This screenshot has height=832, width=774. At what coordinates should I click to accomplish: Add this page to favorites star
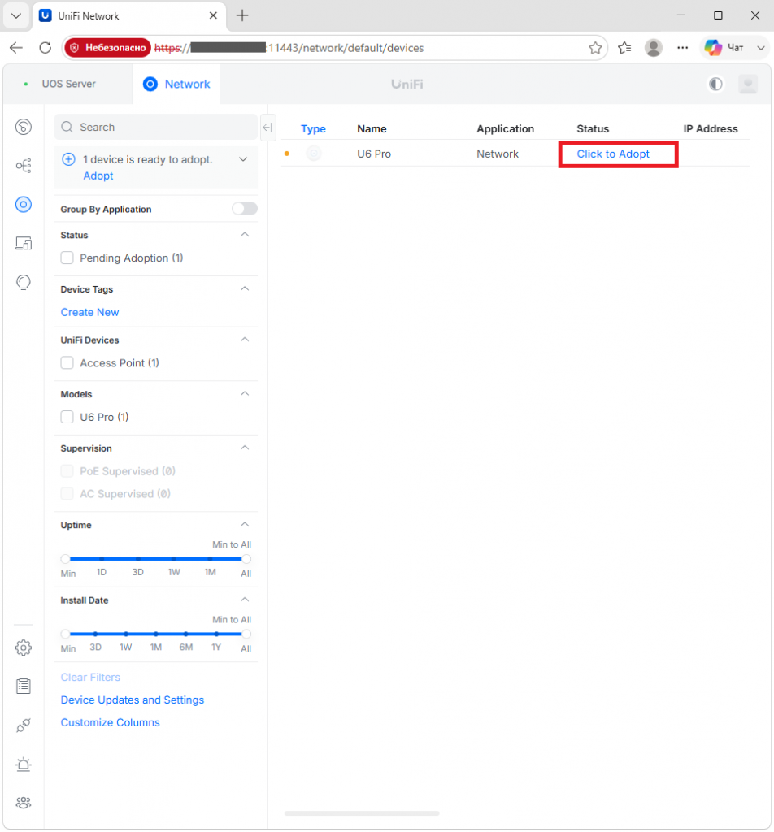pos(595,48)
